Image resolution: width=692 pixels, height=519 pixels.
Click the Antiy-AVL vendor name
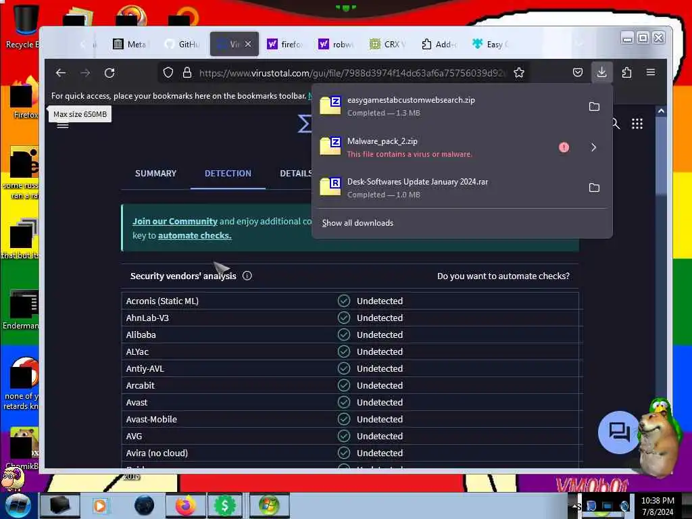pyautogui.click(x=145, y=368)
